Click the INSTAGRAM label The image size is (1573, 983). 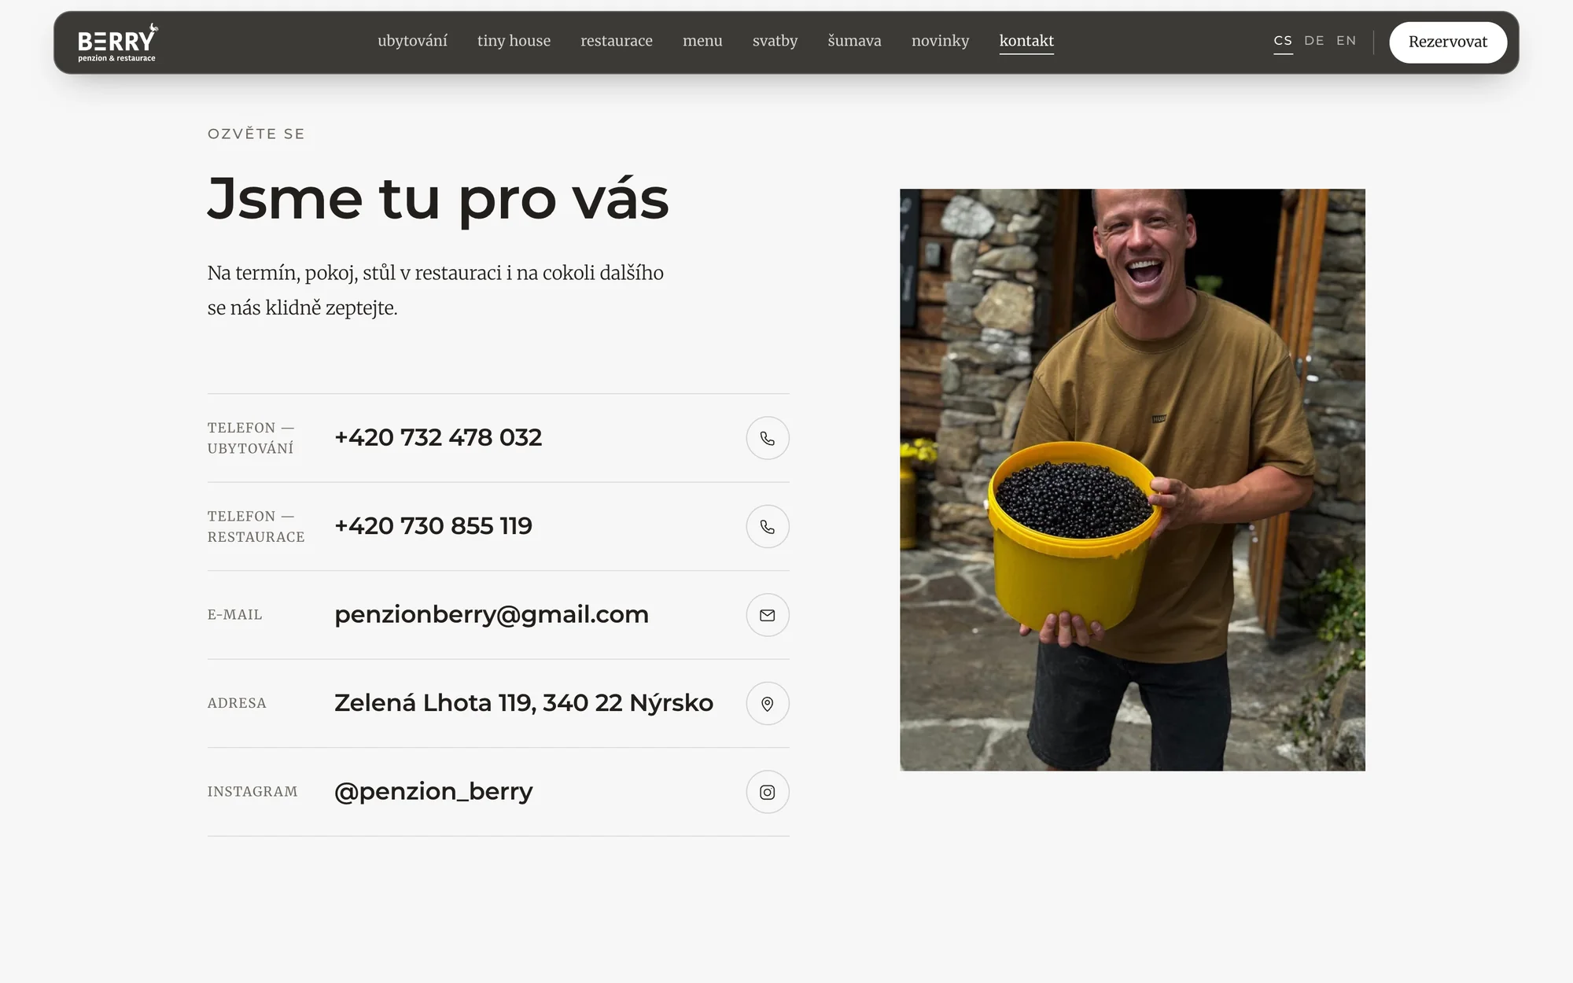tap(252, 792)
